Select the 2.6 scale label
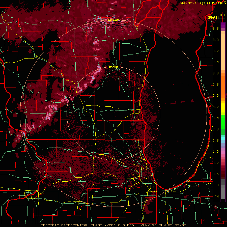The height and width of the screenshot is (227, 227). click(216, 129)
